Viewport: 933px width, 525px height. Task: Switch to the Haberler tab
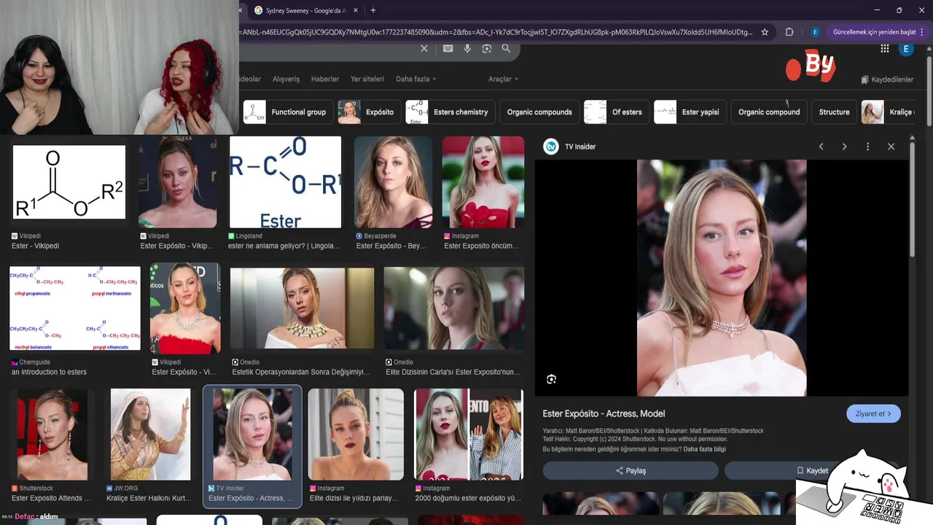(x=325, y=79)
